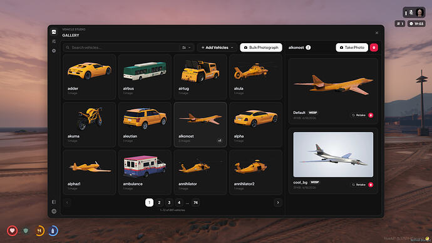Select the akuma motorcycle card
Viewport: 432px width, 243px height.
point(90,125)
